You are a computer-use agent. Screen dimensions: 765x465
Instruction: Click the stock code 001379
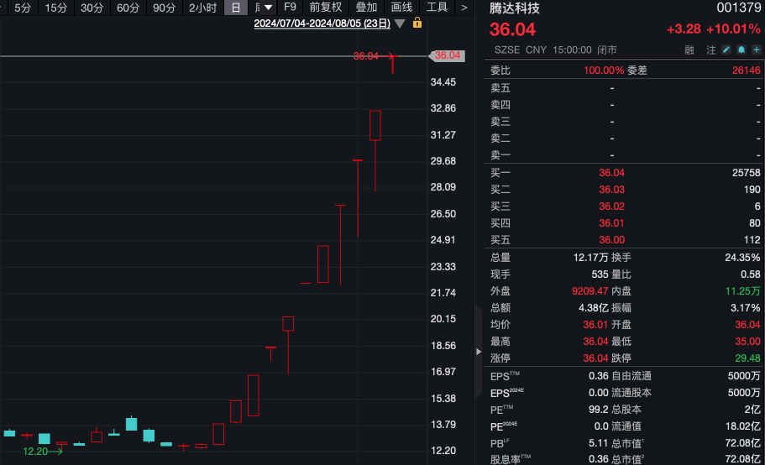click(x=739, y=8)
